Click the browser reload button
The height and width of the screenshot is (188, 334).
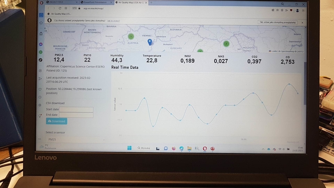click(62, 8)
